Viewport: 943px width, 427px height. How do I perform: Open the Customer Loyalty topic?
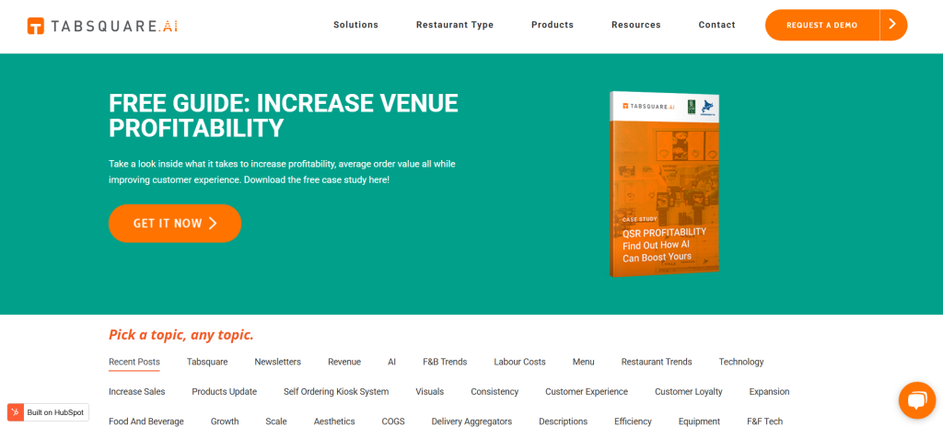coord(689,391)
